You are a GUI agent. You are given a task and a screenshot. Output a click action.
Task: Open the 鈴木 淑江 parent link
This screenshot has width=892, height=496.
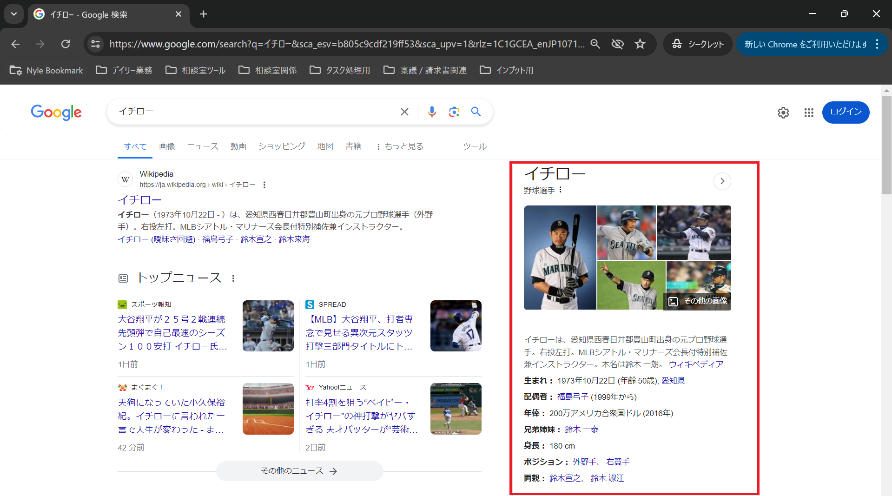[607, 478]
